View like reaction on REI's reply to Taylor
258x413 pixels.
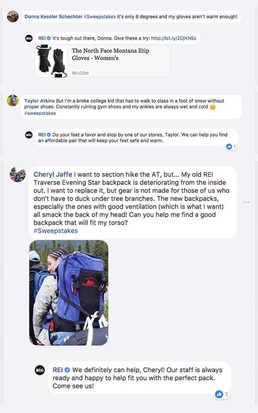pos(231,147)
